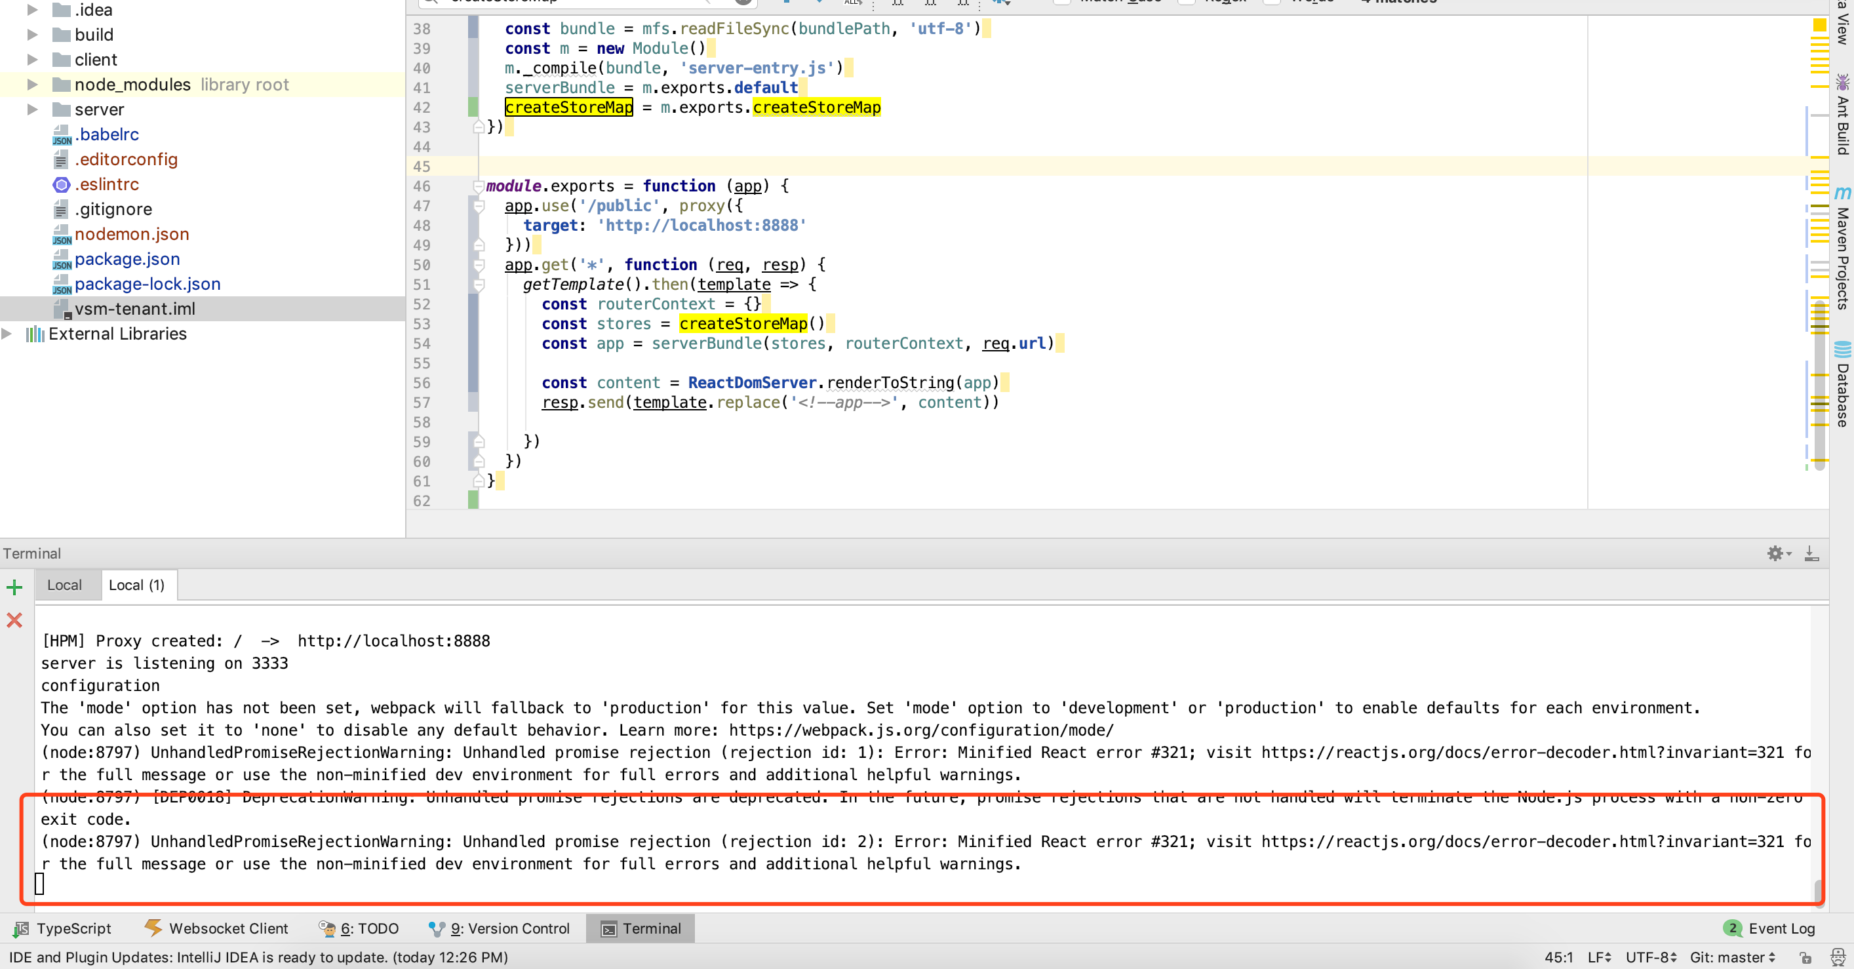Expand the build folder
The width and height of the screenshot is (1854, 969).
pos(31,35)
